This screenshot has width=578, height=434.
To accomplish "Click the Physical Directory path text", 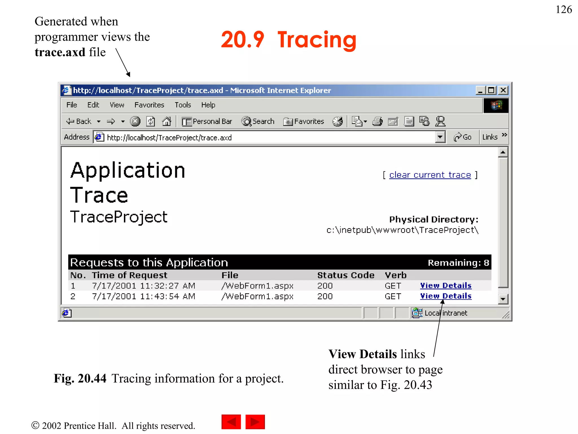I will click(x=402, y=230).
